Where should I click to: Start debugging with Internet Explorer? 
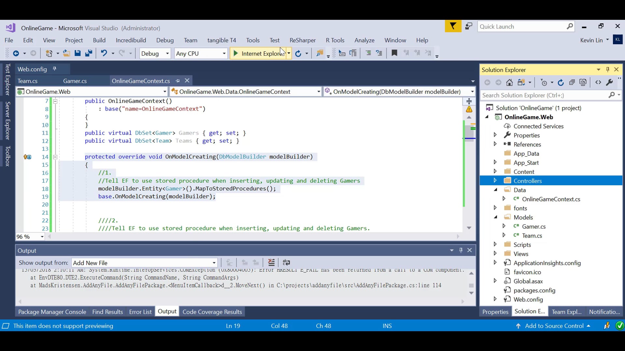[x=259, y=53]
